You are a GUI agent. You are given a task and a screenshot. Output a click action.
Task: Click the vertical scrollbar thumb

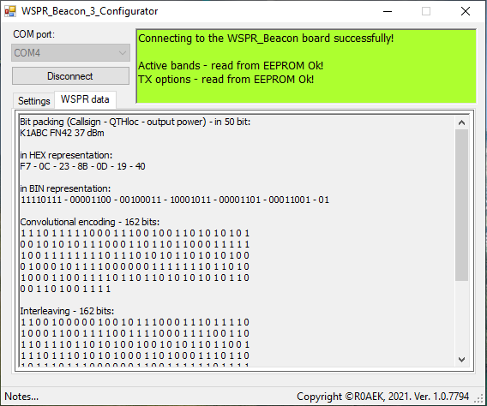coord(461,206)
